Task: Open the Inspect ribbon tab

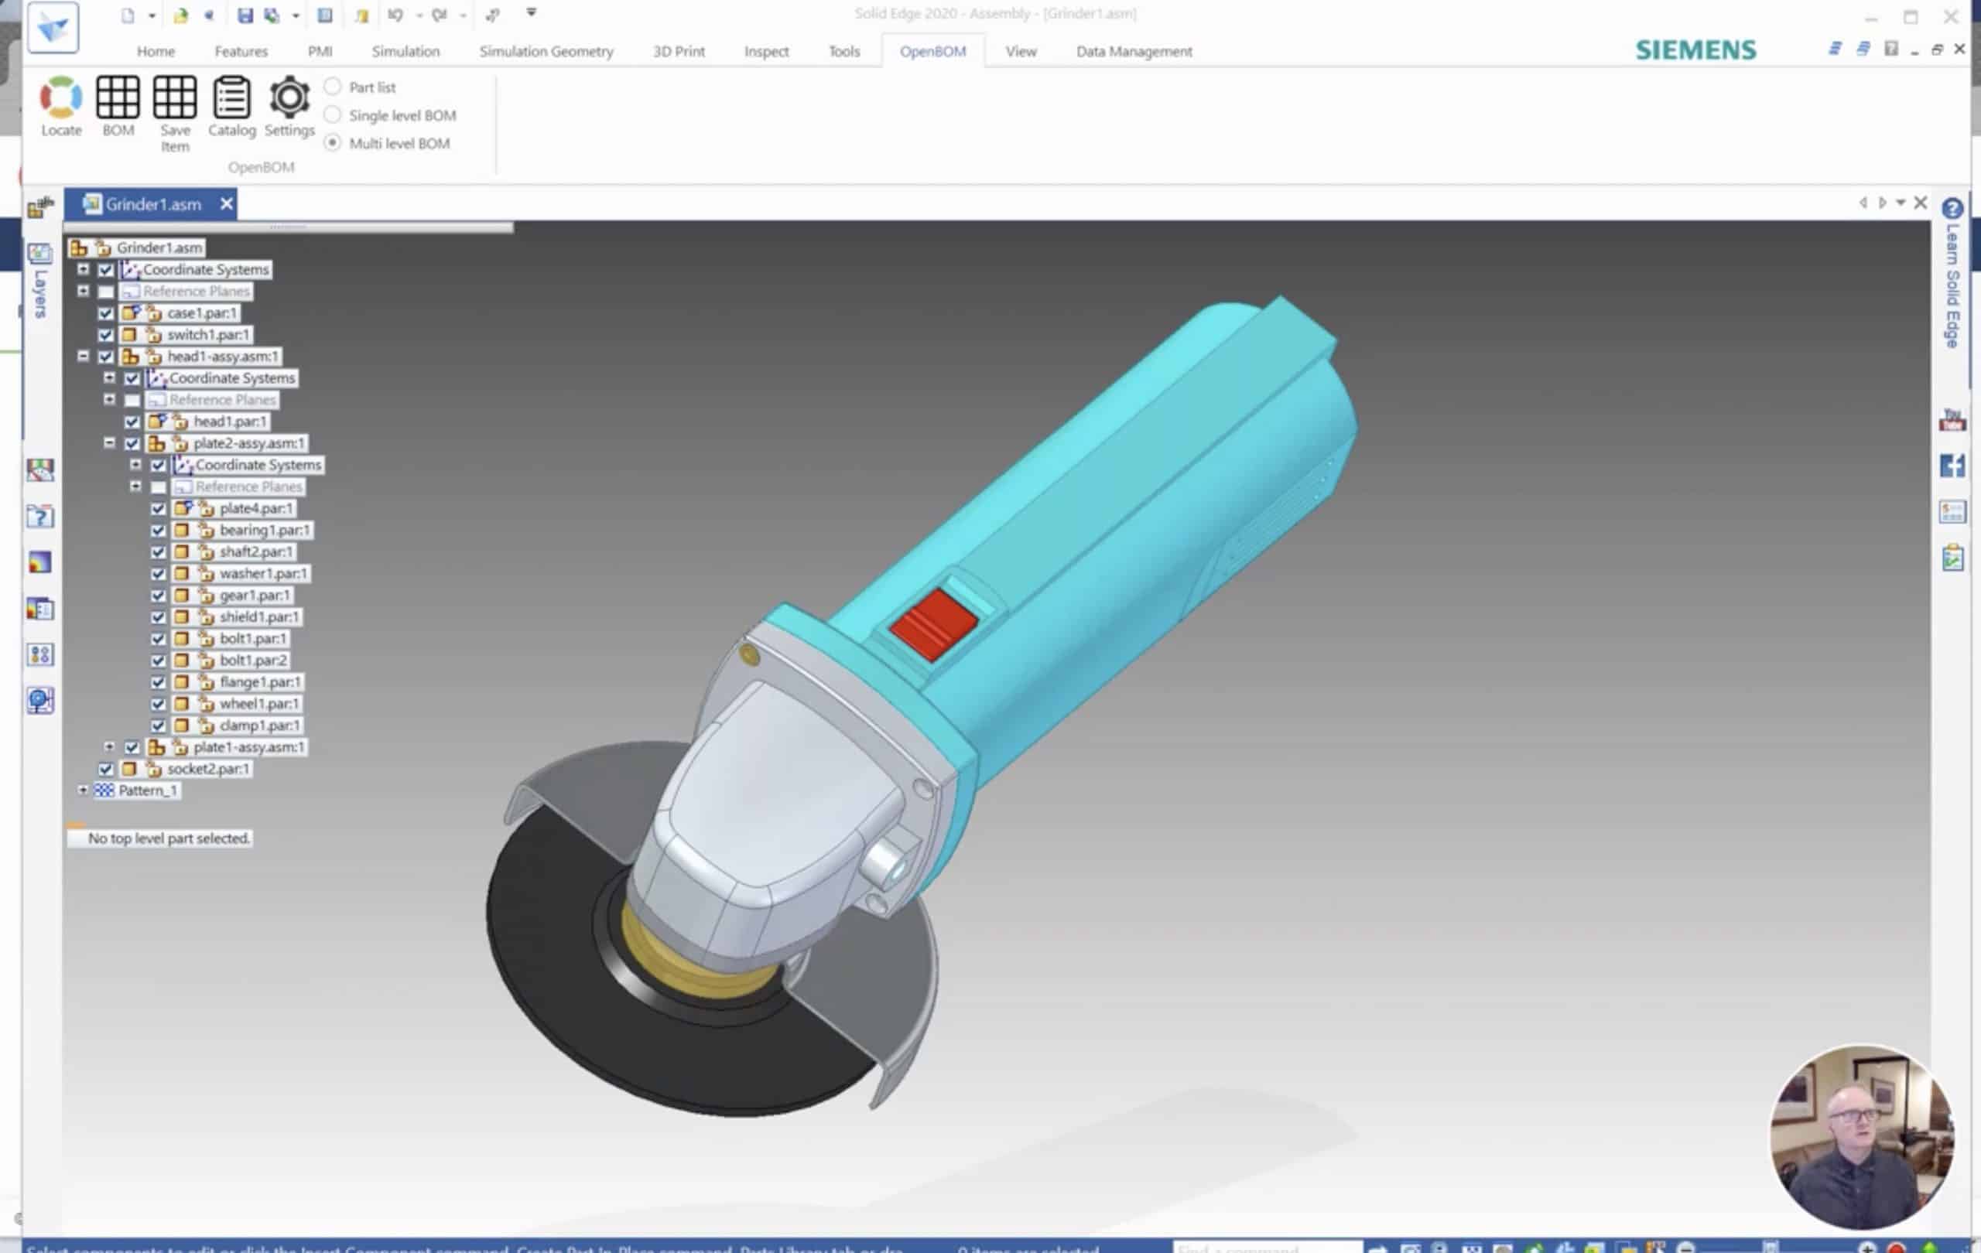Action: pos(766,51)
